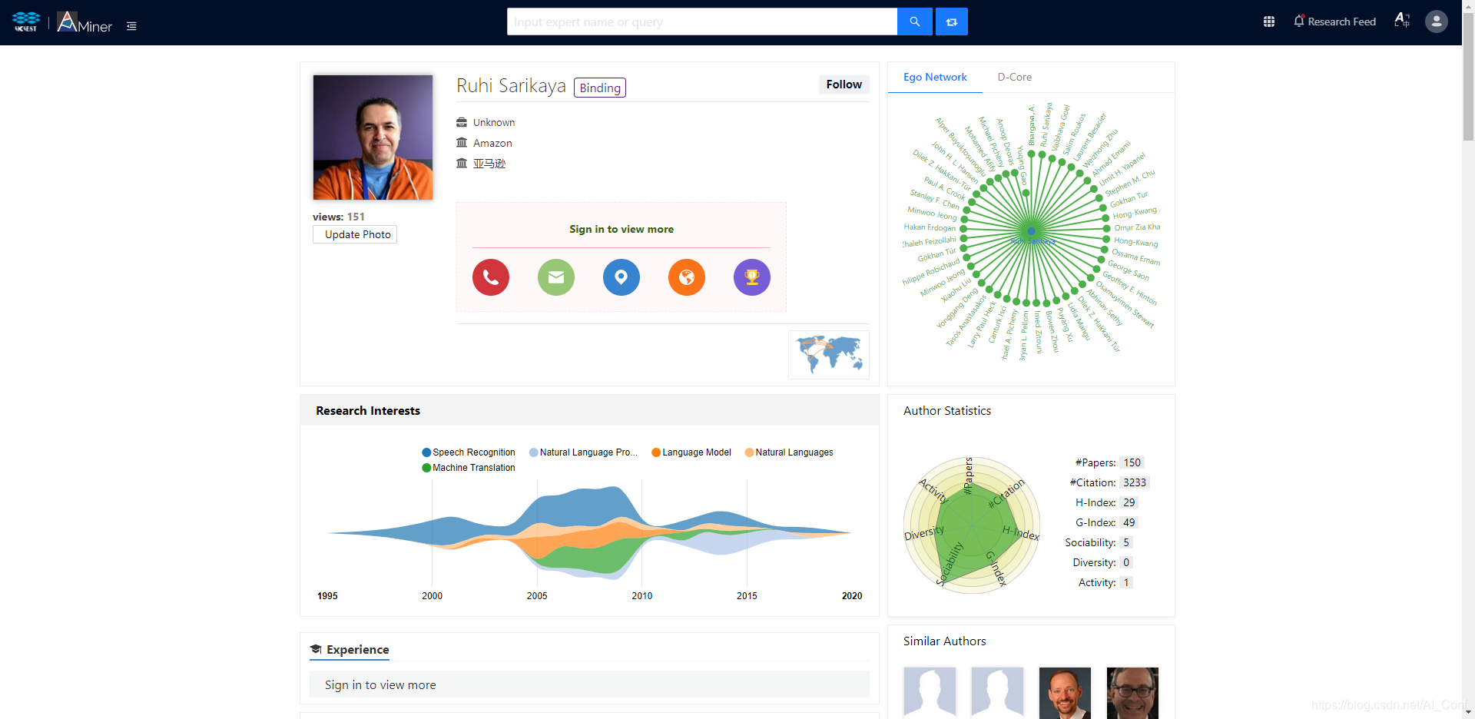Open the user account avatar
This screenshot has height=719, width=1475.
coord(1436,22)
